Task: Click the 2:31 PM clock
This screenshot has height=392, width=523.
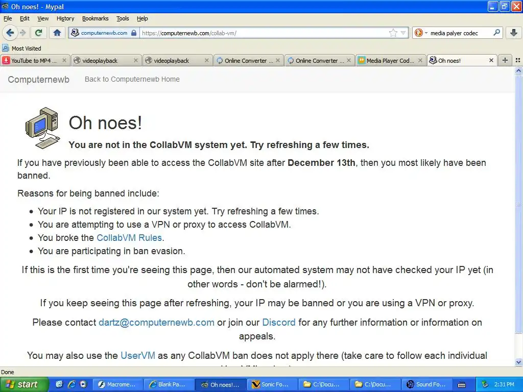Action: click(504, 384)
